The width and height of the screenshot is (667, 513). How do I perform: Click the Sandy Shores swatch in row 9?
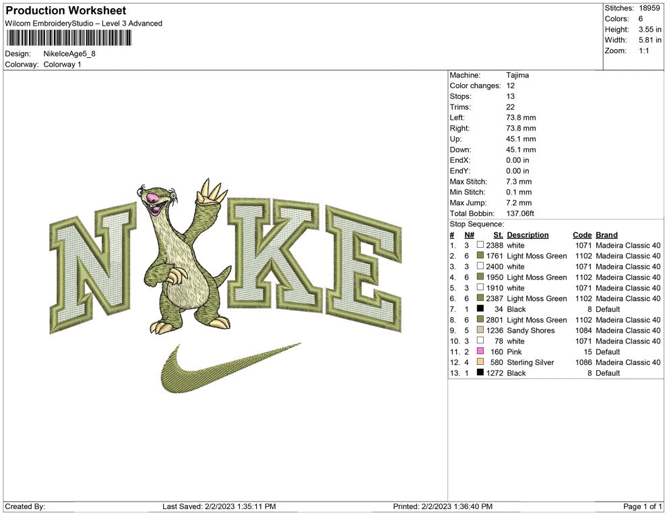(x=480, y=330)
